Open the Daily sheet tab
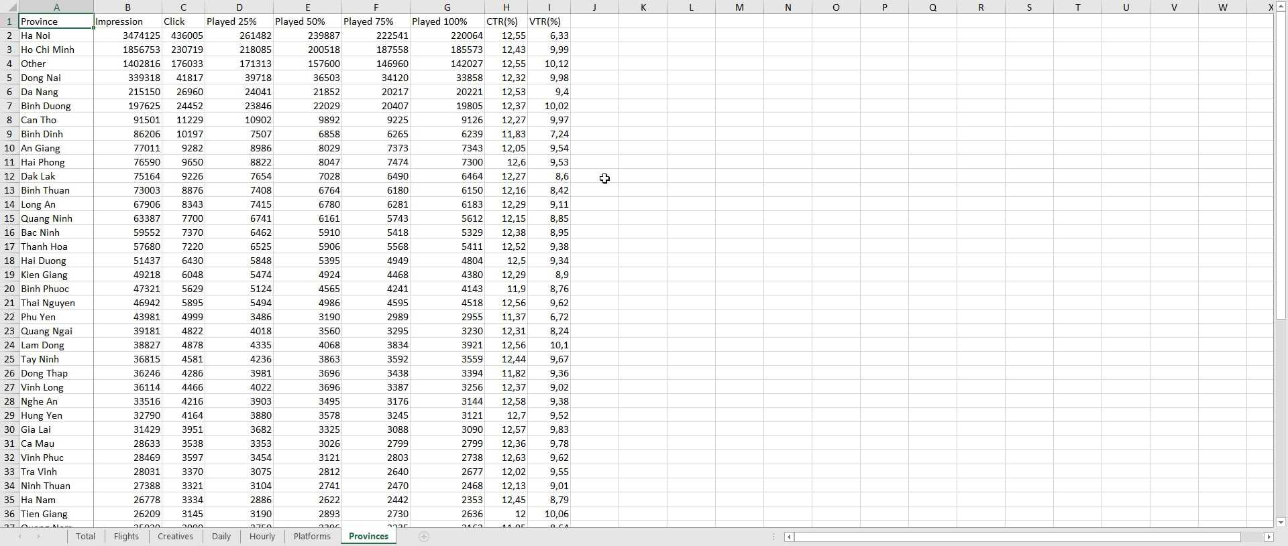The height and width of the screenshot is (546, 1288). [221, 537]
